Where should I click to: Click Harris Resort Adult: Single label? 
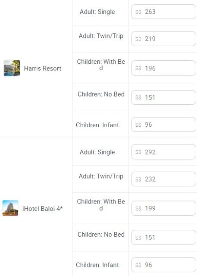tap(97, 12)
